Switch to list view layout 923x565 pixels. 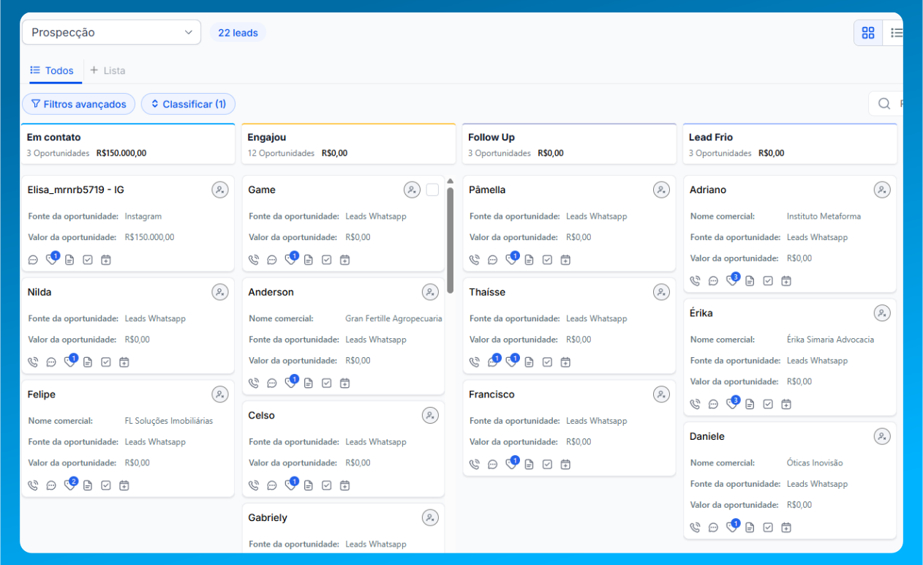[896, 33]
